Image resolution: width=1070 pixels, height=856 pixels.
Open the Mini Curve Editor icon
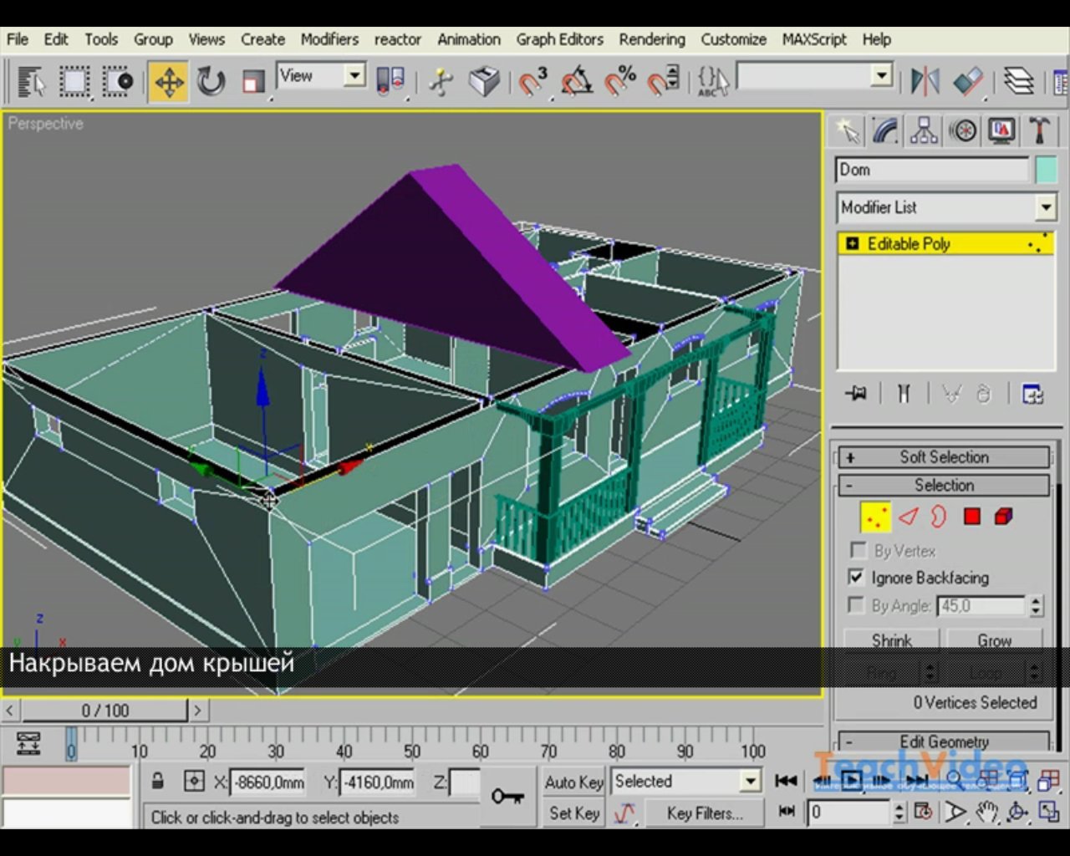[x=28, y=742]
